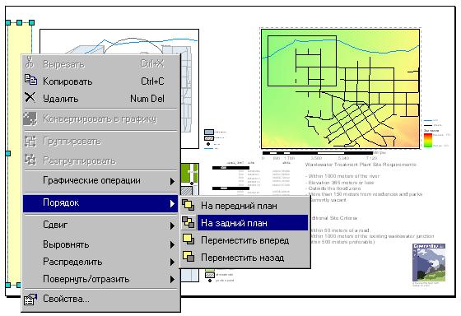Click the Greenvalley picture in the layout
Viewport: 461px width, 316px height.
click(429, 263)
